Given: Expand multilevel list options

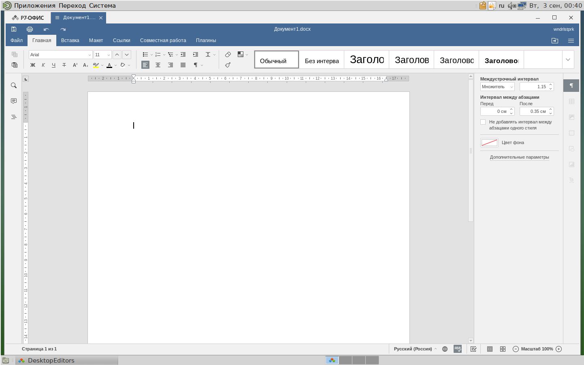Looking at the screenshot, I should [x=177, y=55].
